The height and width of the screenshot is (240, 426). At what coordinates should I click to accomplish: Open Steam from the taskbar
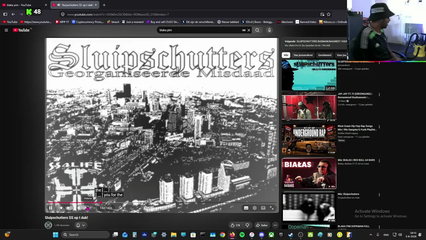tap(291, 235)
